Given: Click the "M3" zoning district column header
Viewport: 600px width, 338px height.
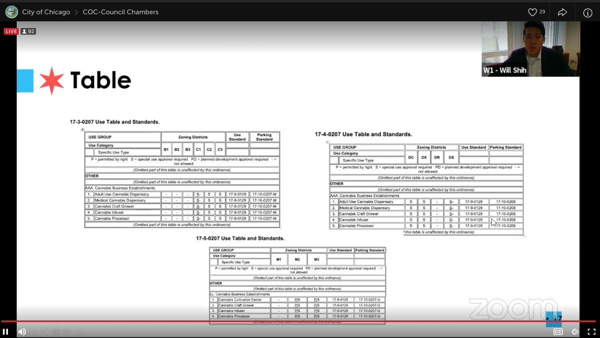Looking at the screenshot, I should coord(316,259).
